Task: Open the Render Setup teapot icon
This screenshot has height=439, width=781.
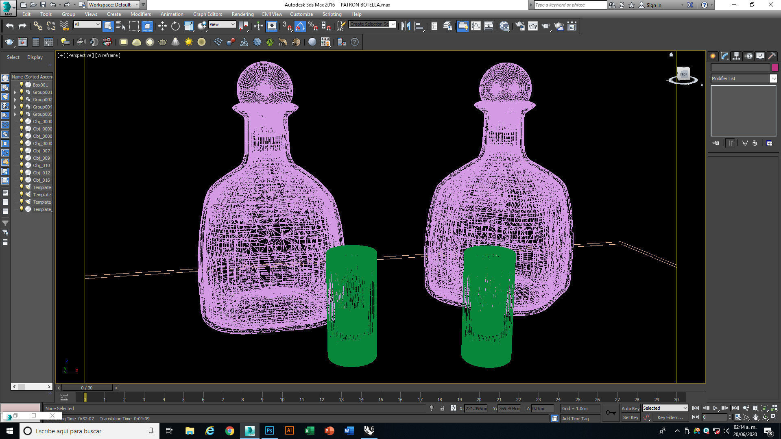Action: tap(520, 26)
